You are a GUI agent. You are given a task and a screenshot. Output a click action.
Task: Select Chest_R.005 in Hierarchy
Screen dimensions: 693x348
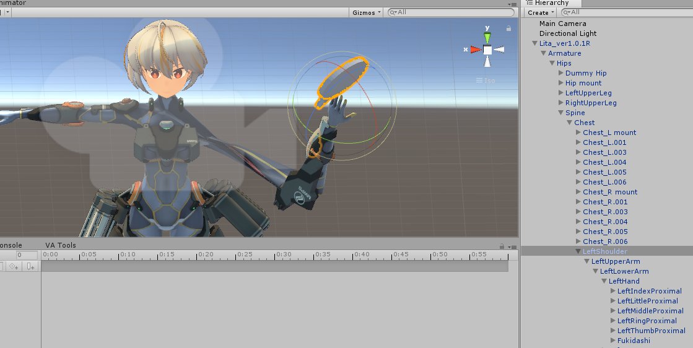point(605,232)
